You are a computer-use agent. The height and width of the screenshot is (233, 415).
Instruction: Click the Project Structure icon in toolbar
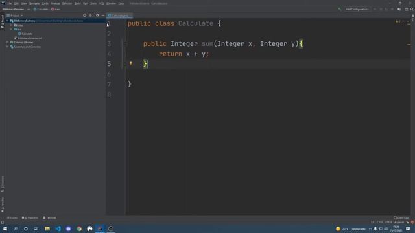click(x=399, y=9)
